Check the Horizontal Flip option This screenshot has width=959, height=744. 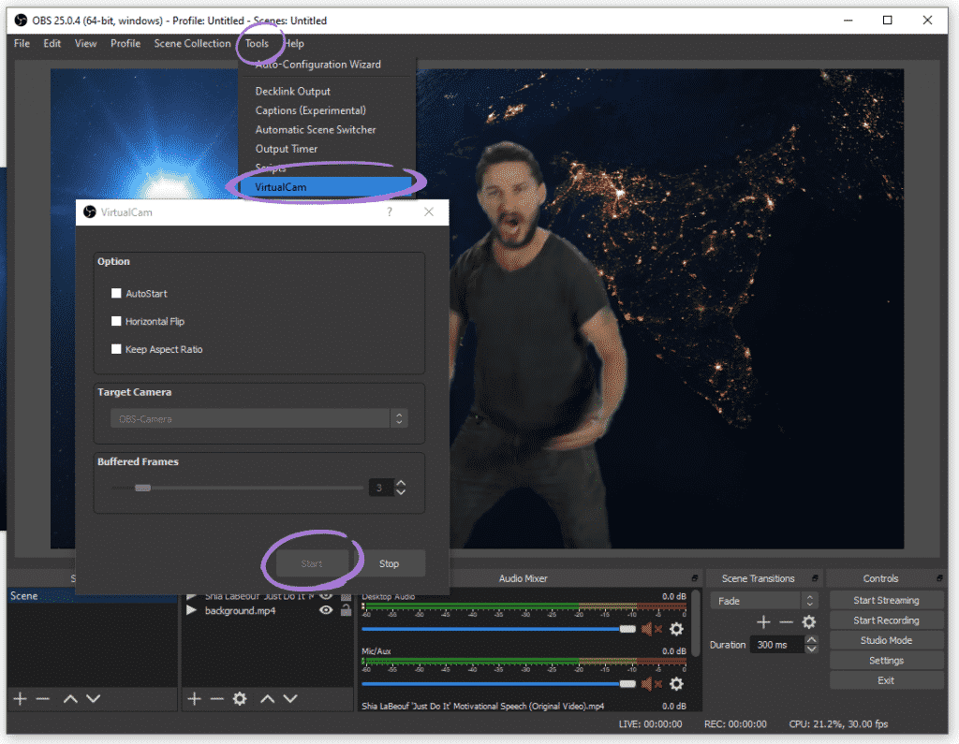click(116, 321)
